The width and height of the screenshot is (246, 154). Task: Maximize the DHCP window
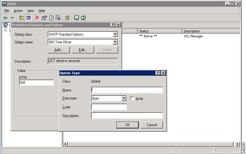[x=232, y=4]
